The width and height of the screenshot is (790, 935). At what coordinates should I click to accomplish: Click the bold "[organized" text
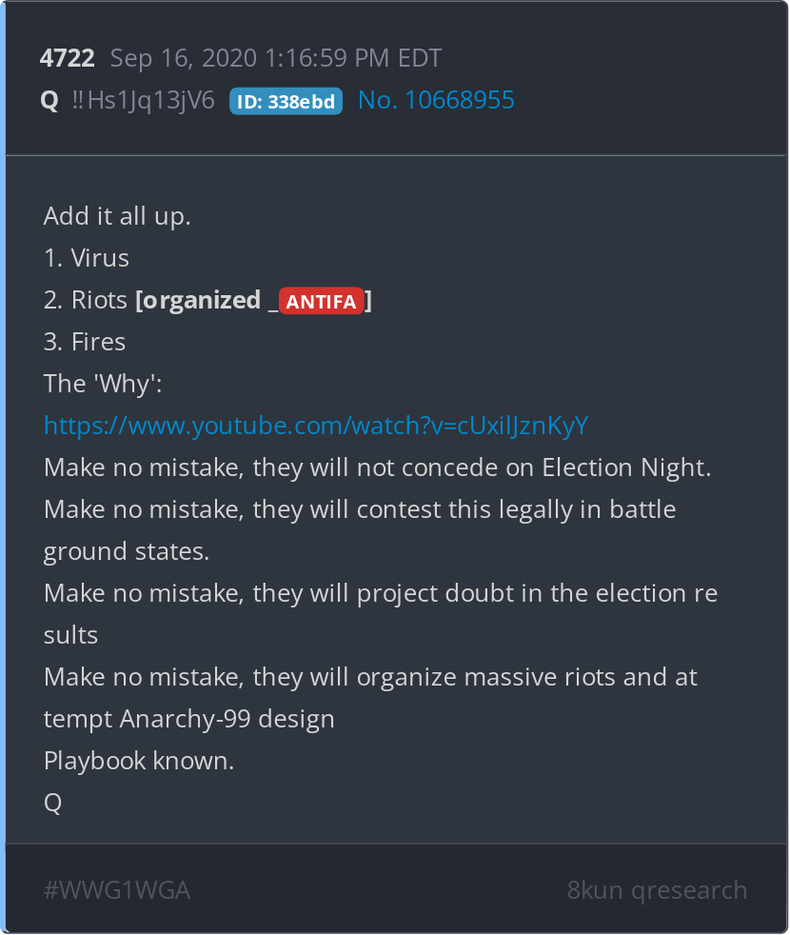198,300
